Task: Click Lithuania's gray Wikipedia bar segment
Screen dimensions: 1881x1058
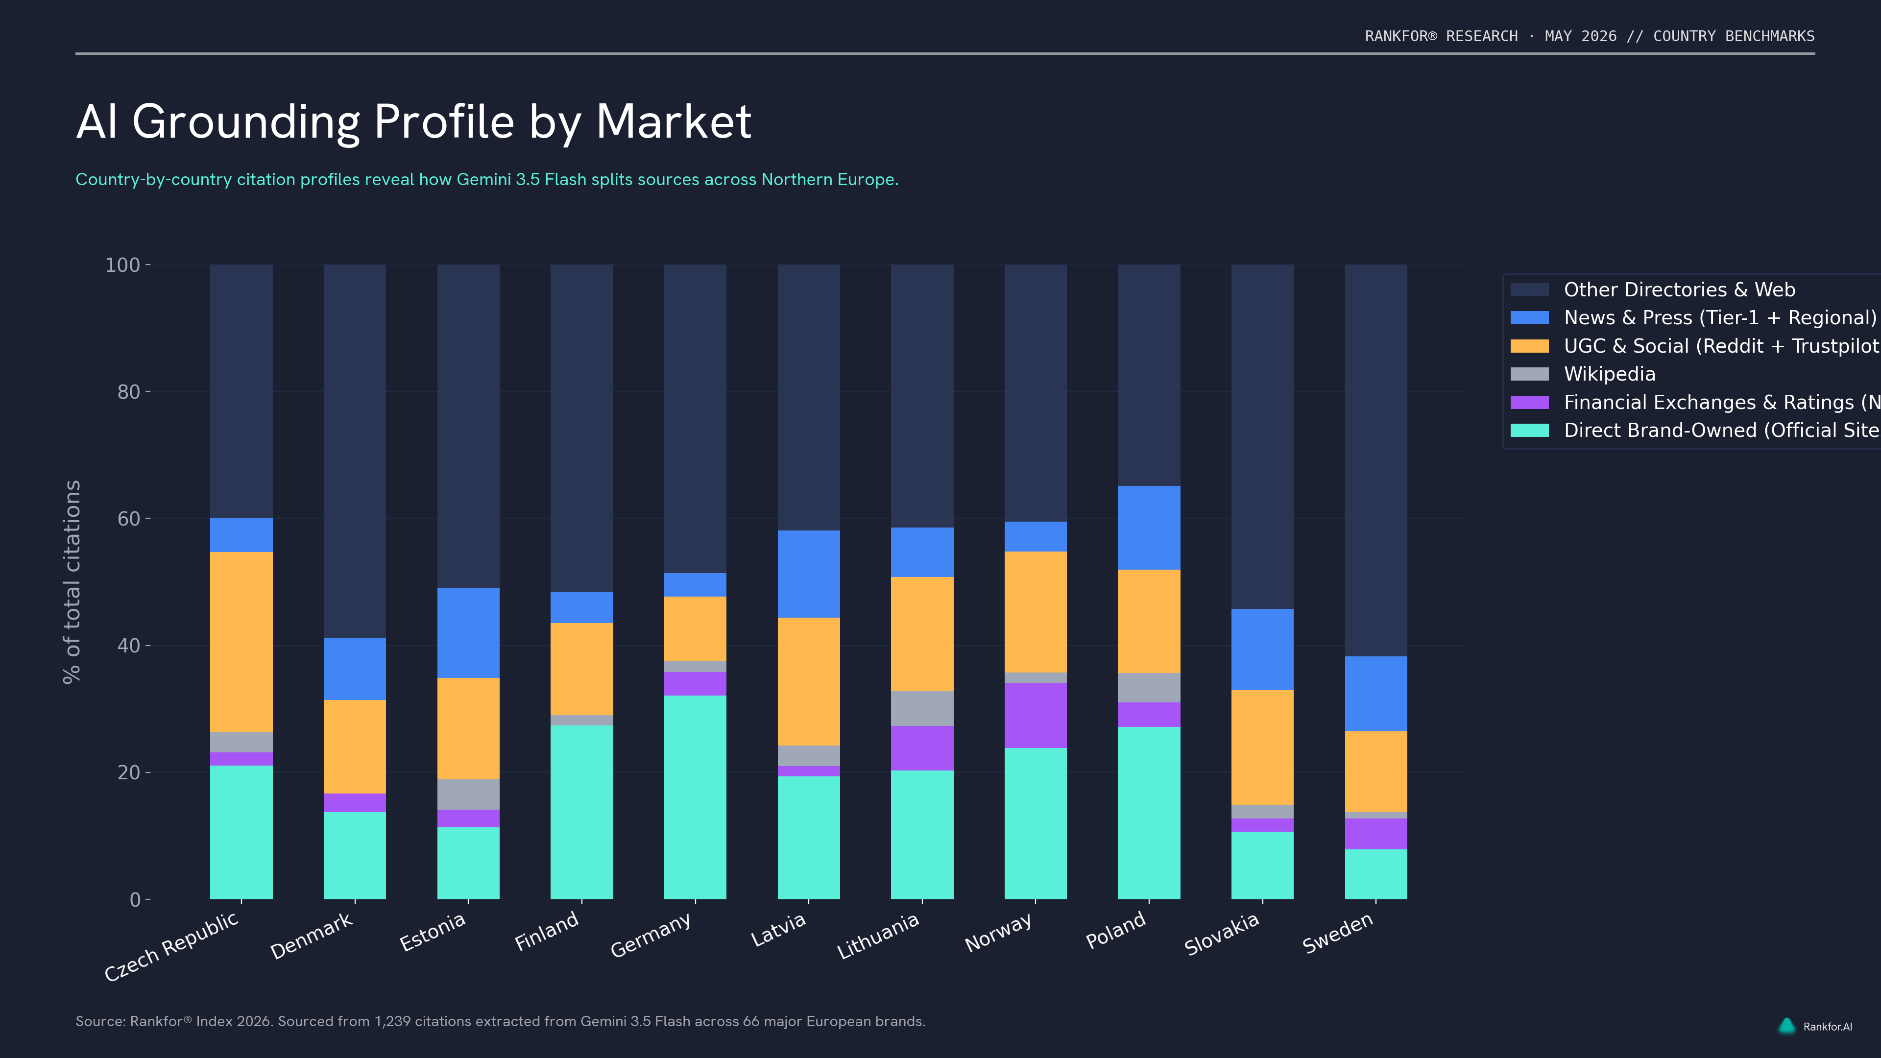Action: pyautogui.click(x=922, y=709)
